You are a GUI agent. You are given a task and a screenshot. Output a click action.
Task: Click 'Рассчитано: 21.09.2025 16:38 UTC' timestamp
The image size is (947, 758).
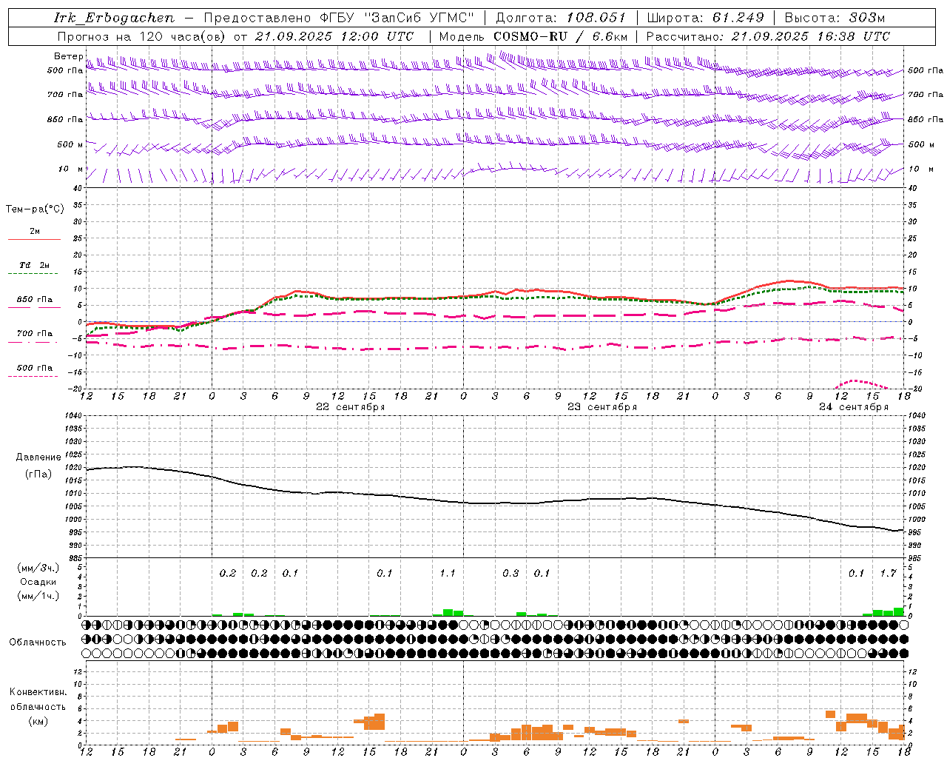[768, 36]
